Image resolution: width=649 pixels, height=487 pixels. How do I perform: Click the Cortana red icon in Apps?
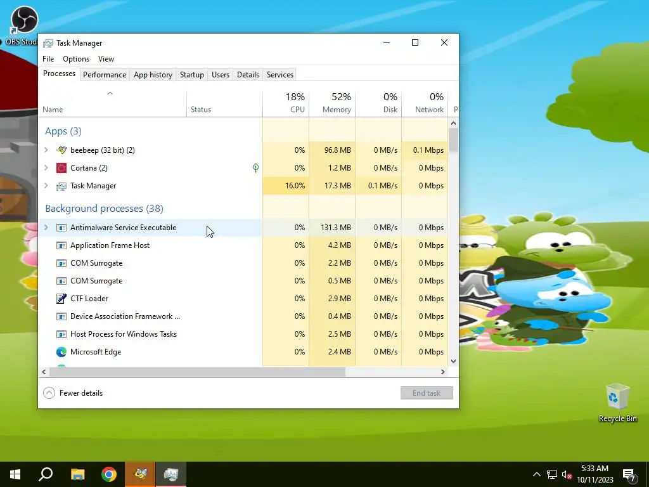[61, 167]
